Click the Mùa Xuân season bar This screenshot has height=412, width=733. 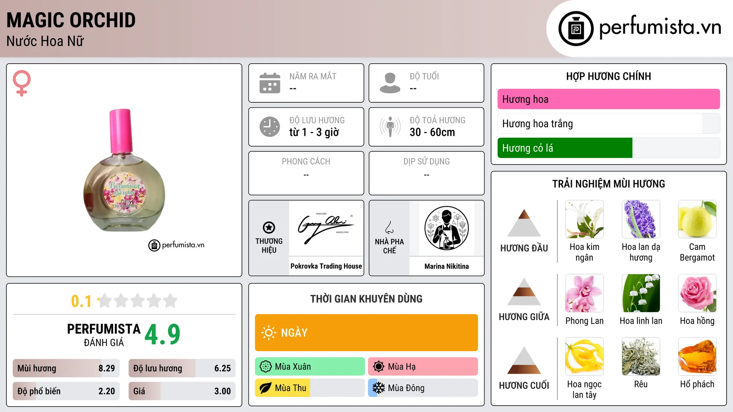click(310, 367)
